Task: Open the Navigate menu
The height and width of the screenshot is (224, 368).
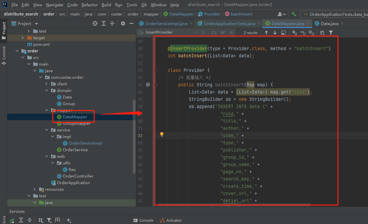Action: [x=55, y=5]
